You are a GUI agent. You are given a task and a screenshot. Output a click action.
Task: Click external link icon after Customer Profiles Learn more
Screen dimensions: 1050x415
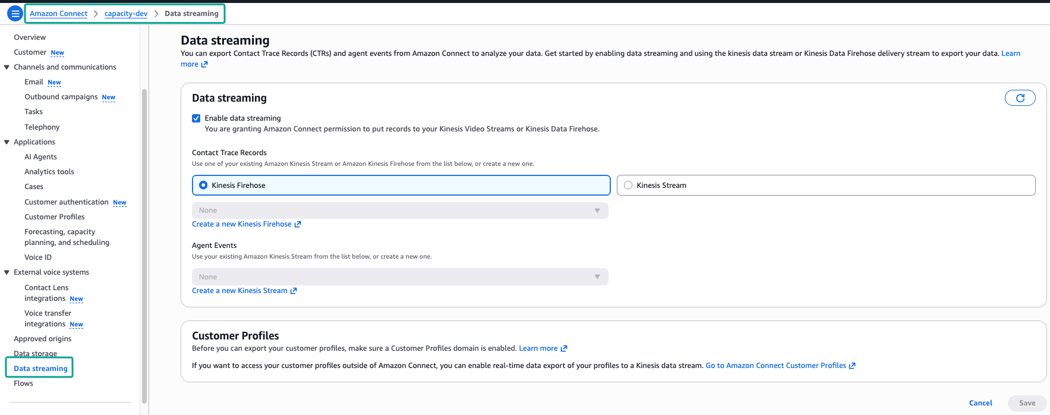(x=564, y=348)
